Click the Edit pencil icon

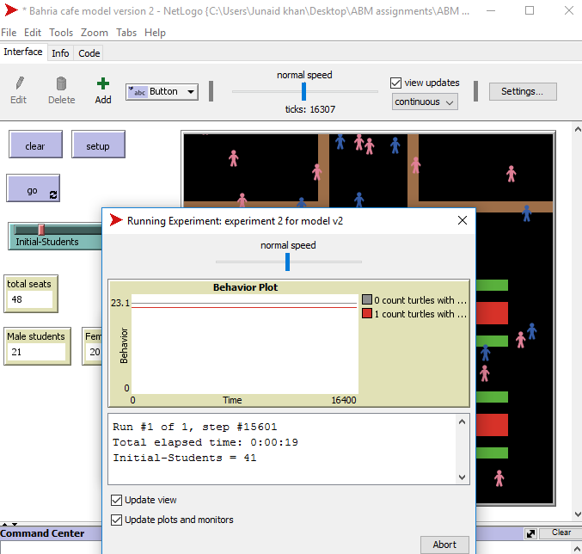(x=19, y=84)
